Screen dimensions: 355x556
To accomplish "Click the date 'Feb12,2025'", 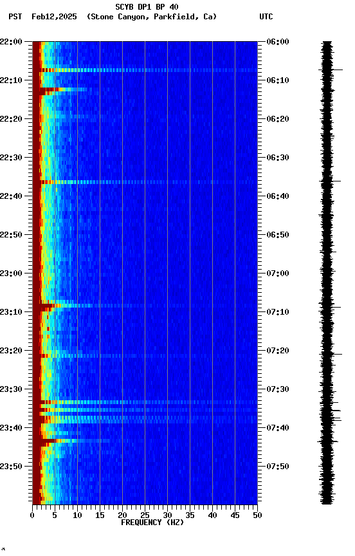I will 54,17.
